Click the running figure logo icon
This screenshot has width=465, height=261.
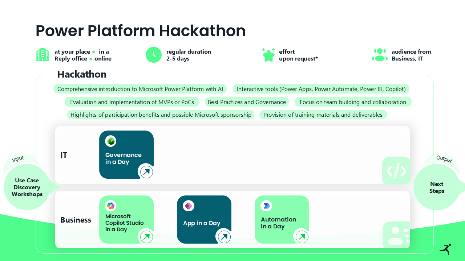tap(446, 249)
